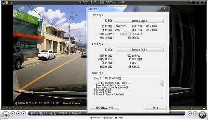Open the playlist icon beside GOM TV
The image size is (208, 120).
click(195, 114)
